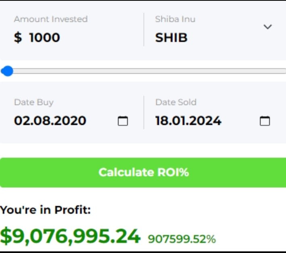
Task: Select the year 2024 in Date Sold
Action: (206, 120)
